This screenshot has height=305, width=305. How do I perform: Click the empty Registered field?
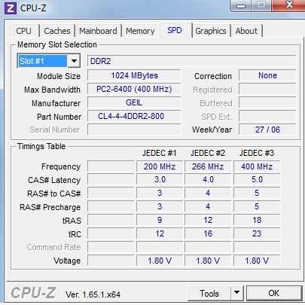click(x=267, y=89)
